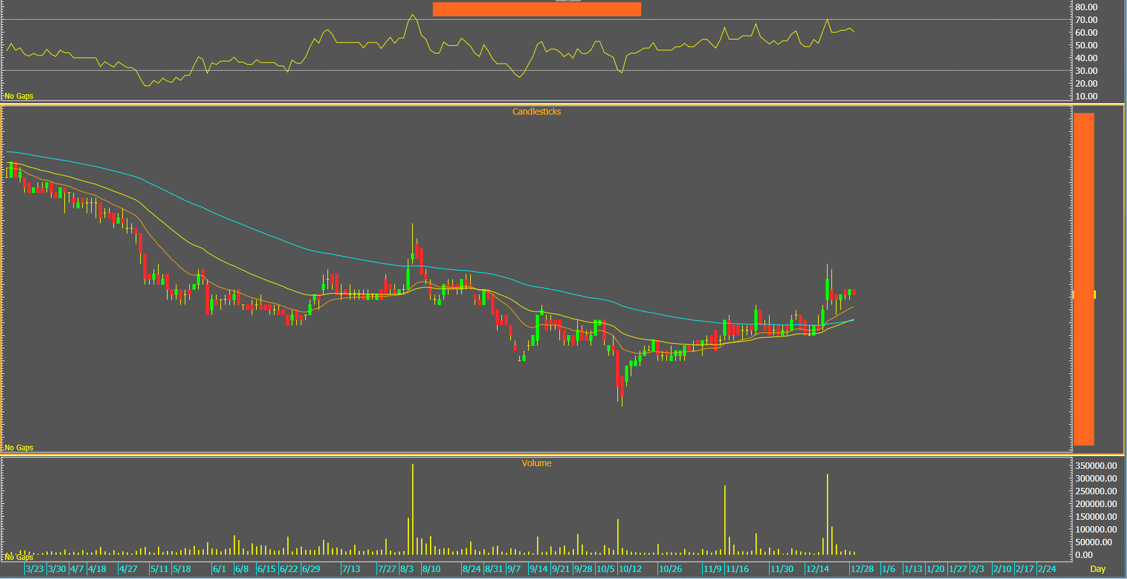This screenshot has height=579, width=1127.
Task: Click the 4/27 date label
Action: coord(128,569)
